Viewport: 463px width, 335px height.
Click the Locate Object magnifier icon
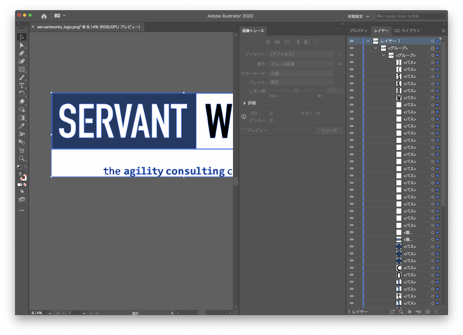tap(401, 312)
